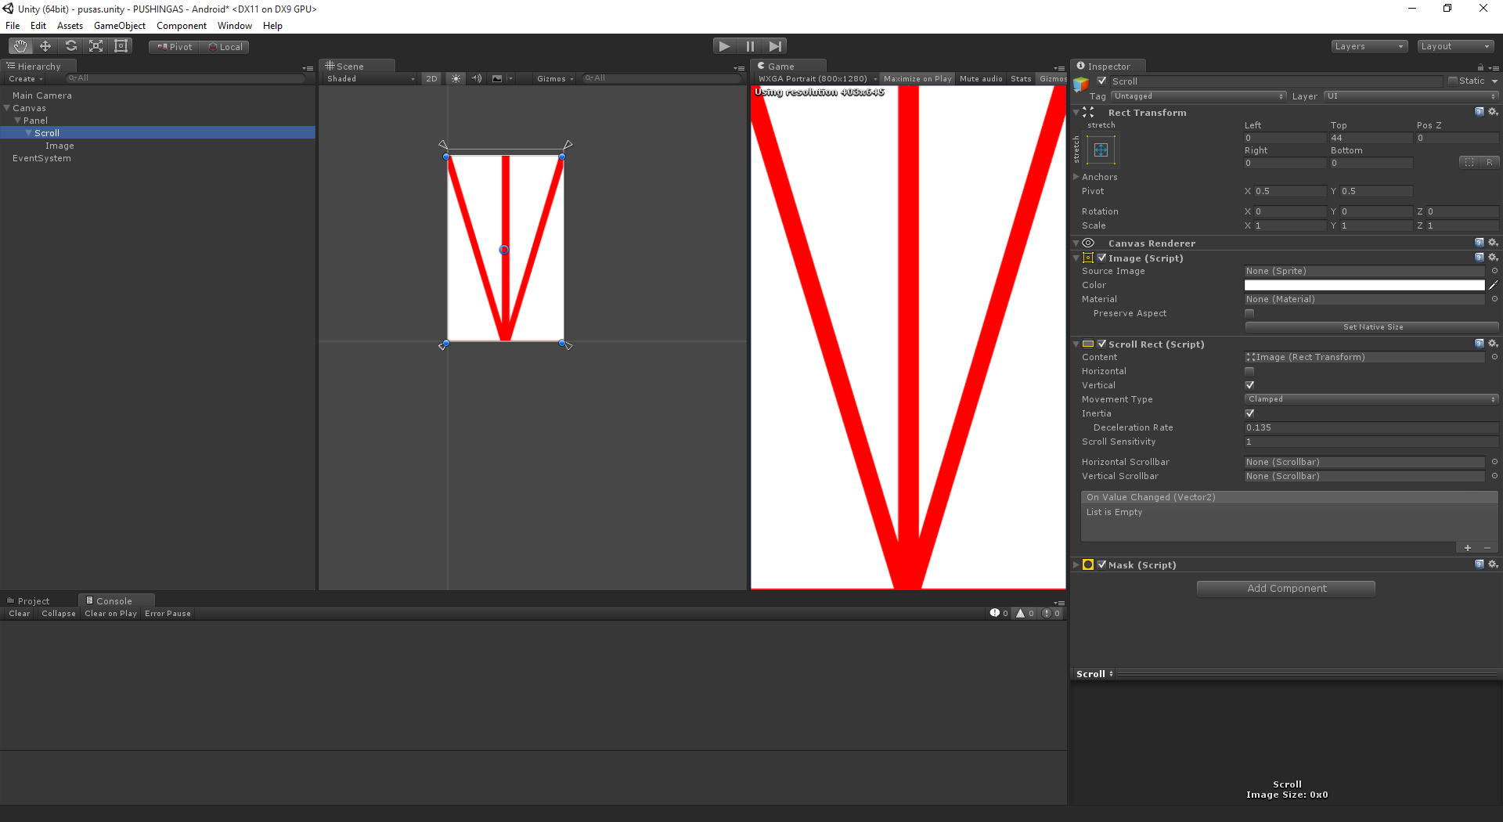Enable the Static checkbox
The width and height of the screenshot is (1503, 822).
(x=1453, y=81)
